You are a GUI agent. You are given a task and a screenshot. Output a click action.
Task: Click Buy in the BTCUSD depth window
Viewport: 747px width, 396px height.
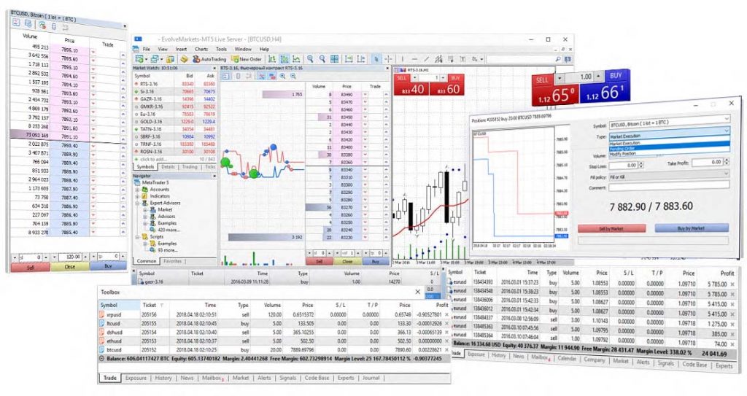pos(108,266)
